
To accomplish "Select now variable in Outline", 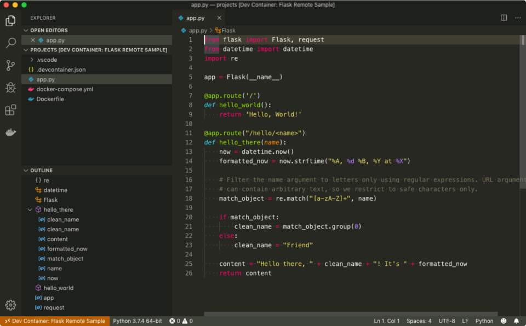I will [x=96, y=278].
